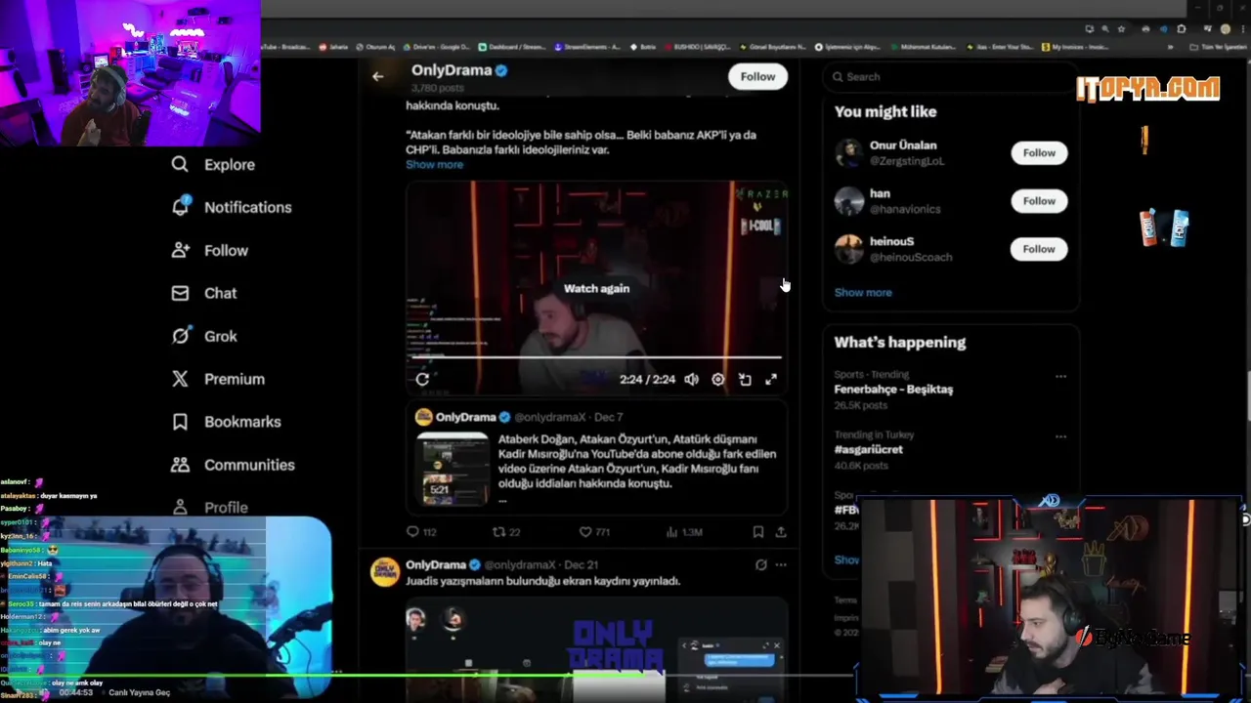Click Canlı Yayına Geç at bottom left
The width and height of the screenshot is (1251, 703).
tap(139, 692)
